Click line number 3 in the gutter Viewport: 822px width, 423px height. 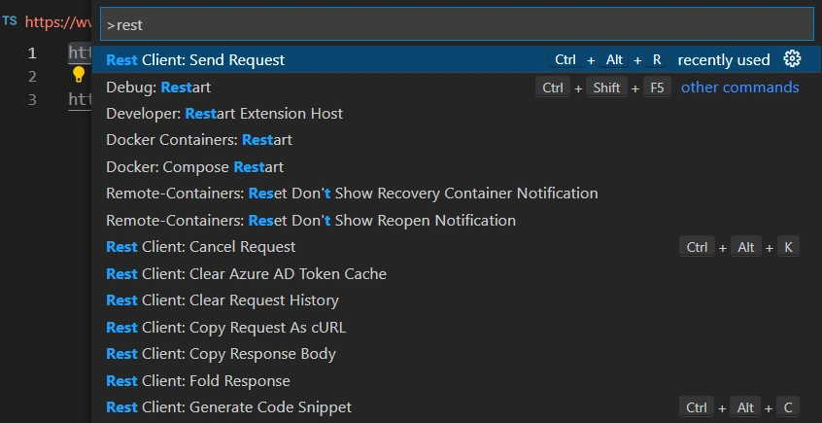click(x=32, y=100)
